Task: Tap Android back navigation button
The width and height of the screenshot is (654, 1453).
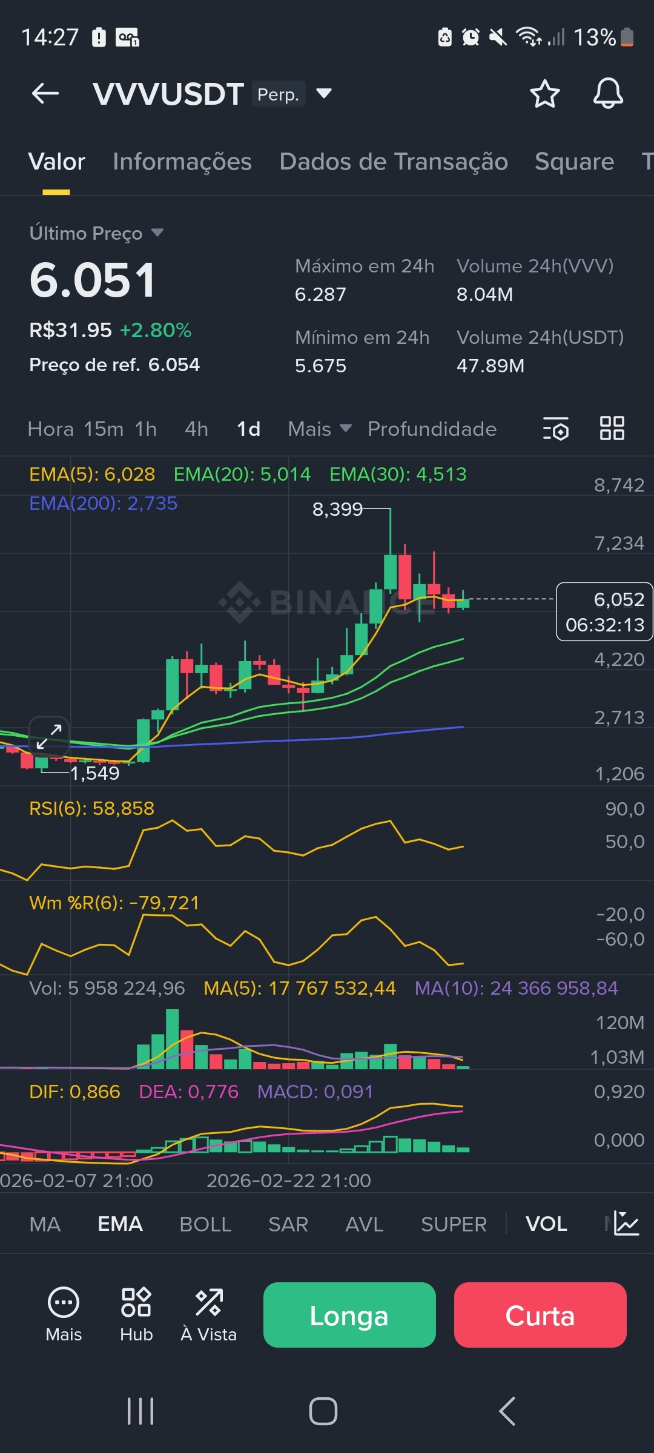Action: tap(507, 1411)
